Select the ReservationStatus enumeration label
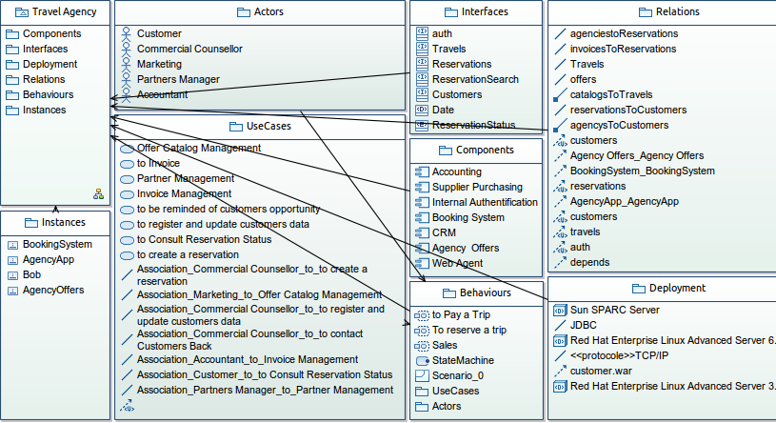The width and height of the screenshot is (776, 423). [473, 126]
